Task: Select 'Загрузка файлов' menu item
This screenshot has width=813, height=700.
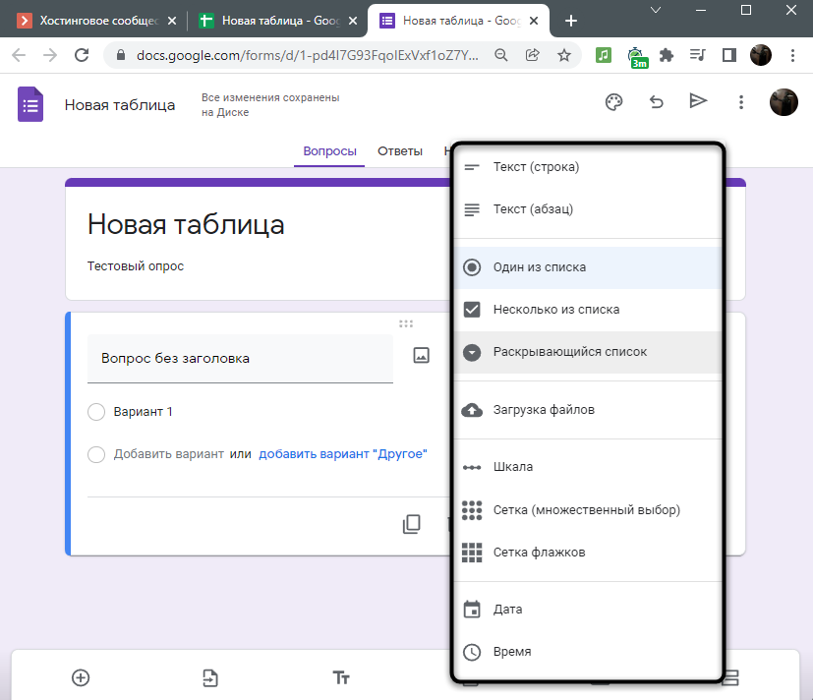Action: click(x=543, y=410)
